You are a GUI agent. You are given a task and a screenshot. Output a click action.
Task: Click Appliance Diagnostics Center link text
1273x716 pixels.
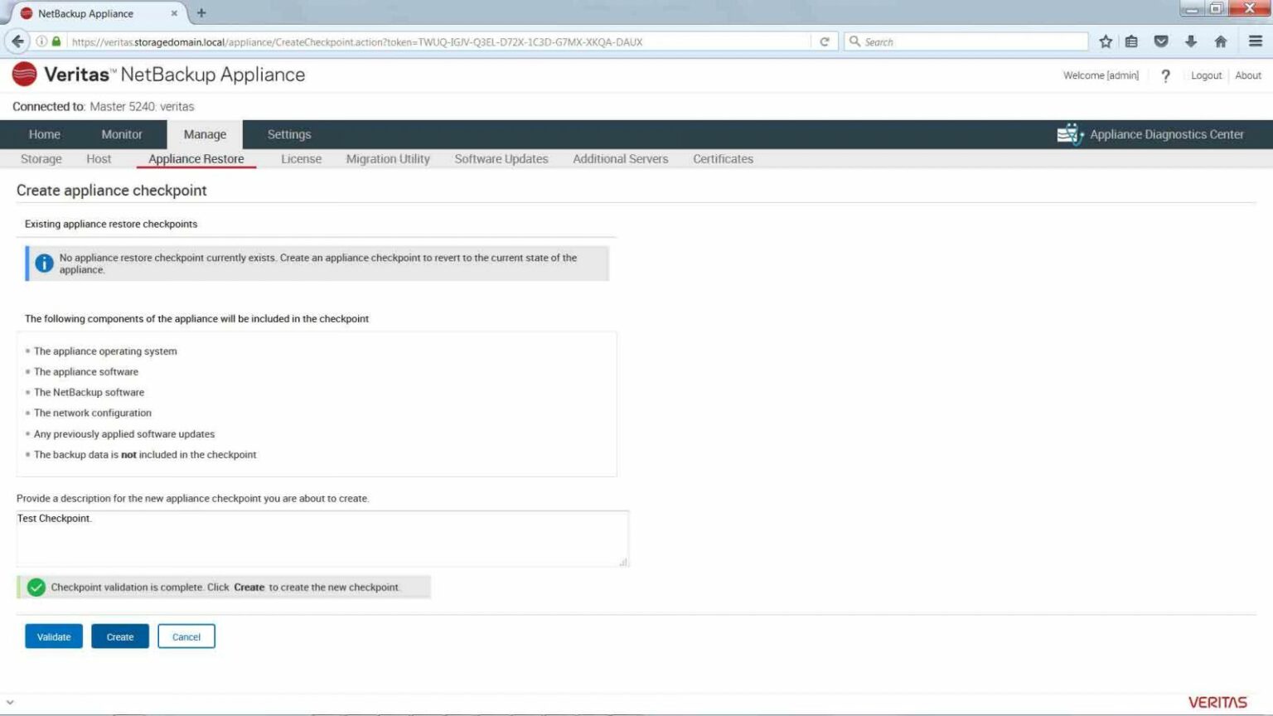pyautogui.click(x=1167, y=134)
